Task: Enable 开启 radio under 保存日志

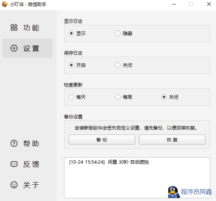Action: point(71,65)
